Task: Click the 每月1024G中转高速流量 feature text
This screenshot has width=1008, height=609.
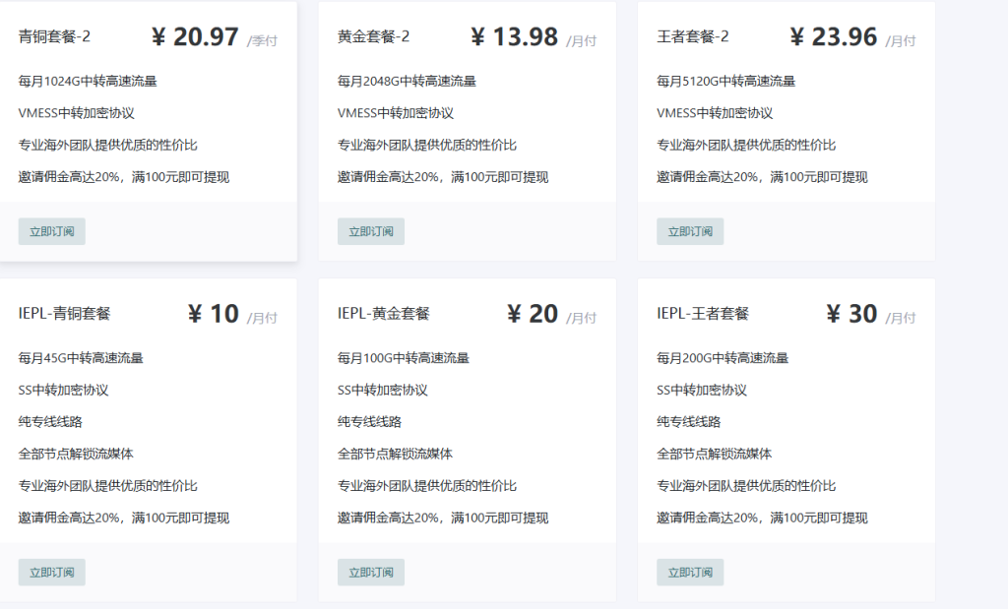Action: click(x=88, y=82)
